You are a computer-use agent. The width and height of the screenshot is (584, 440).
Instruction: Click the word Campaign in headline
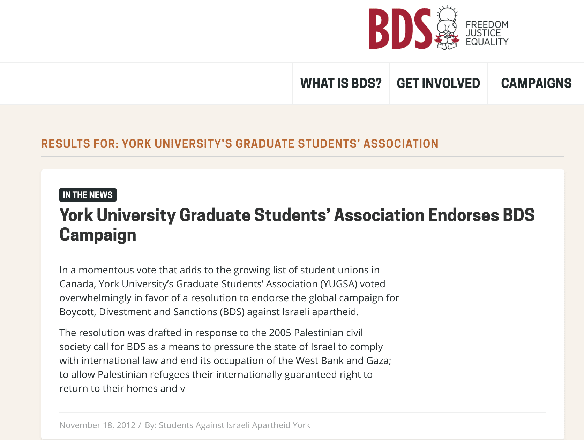(x=98, y=235)
